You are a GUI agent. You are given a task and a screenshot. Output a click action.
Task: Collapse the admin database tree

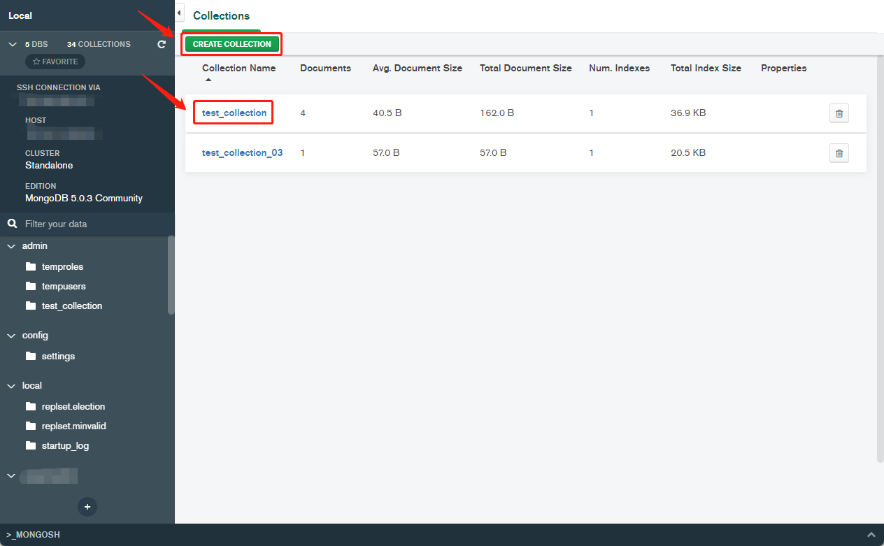coord(12,246)
